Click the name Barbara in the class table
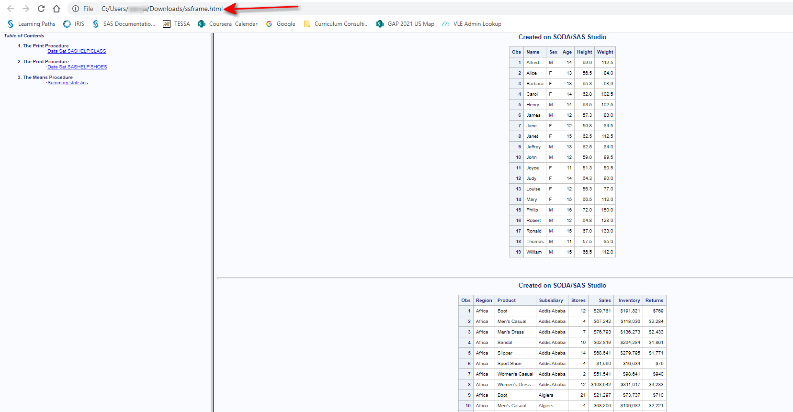 535,84
